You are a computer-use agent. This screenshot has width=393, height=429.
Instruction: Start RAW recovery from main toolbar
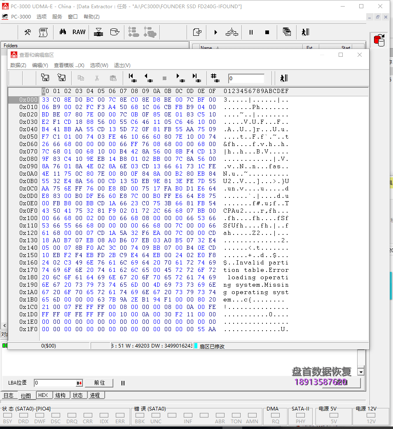click(x=79, y=32)
